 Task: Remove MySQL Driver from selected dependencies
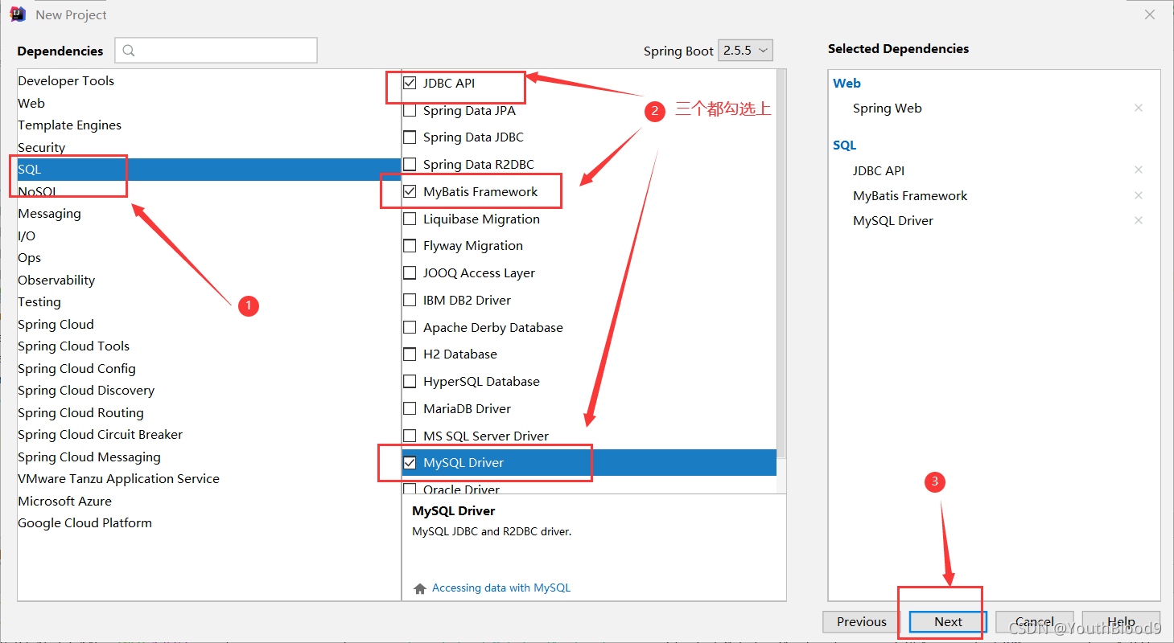click(x=1139, y=220)
